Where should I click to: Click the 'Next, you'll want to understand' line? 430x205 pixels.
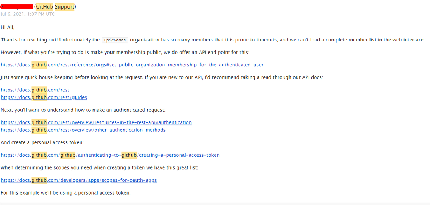point(83,110)
